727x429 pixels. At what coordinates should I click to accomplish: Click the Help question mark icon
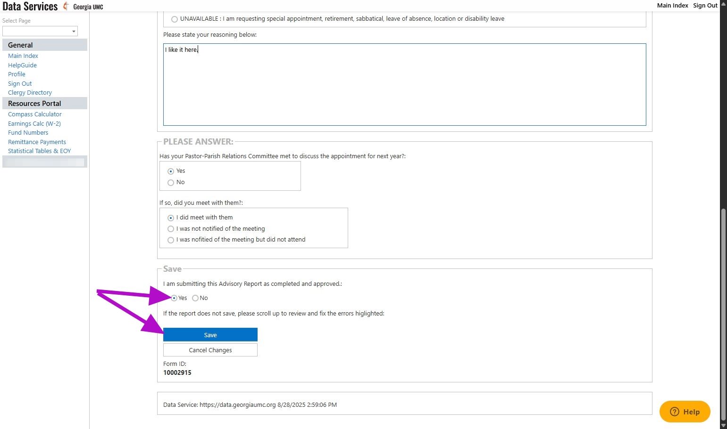point(675,412)
